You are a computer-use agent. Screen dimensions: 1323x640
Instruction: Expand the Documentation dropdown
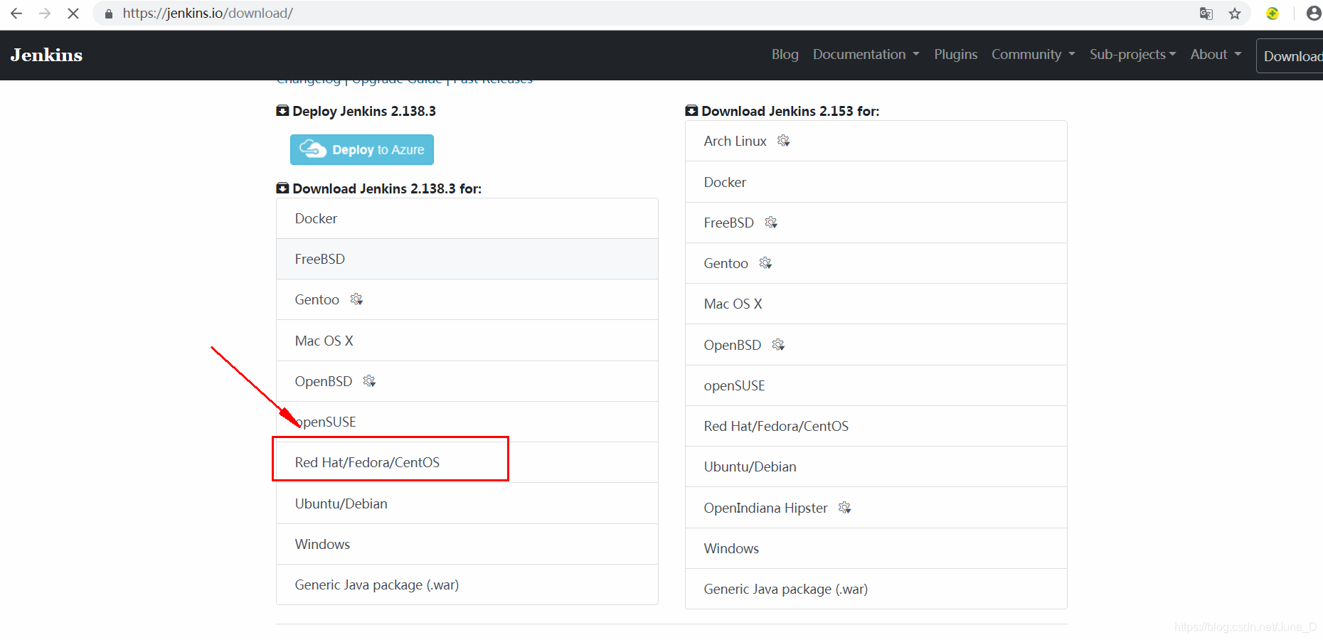(866, 54)
